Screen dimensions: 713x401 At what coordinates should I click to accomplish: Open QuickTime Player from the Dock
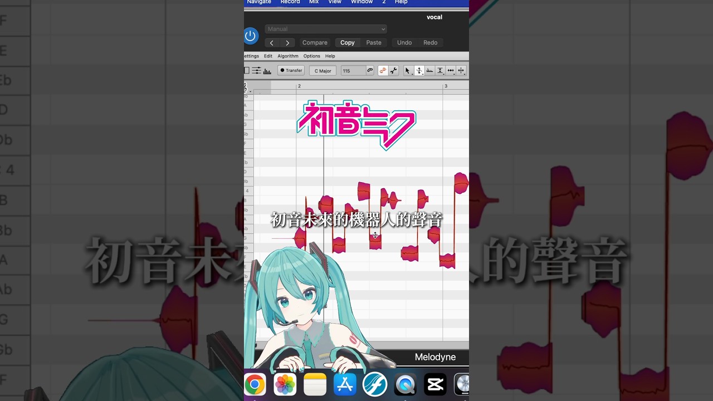(x=405, y=384)
